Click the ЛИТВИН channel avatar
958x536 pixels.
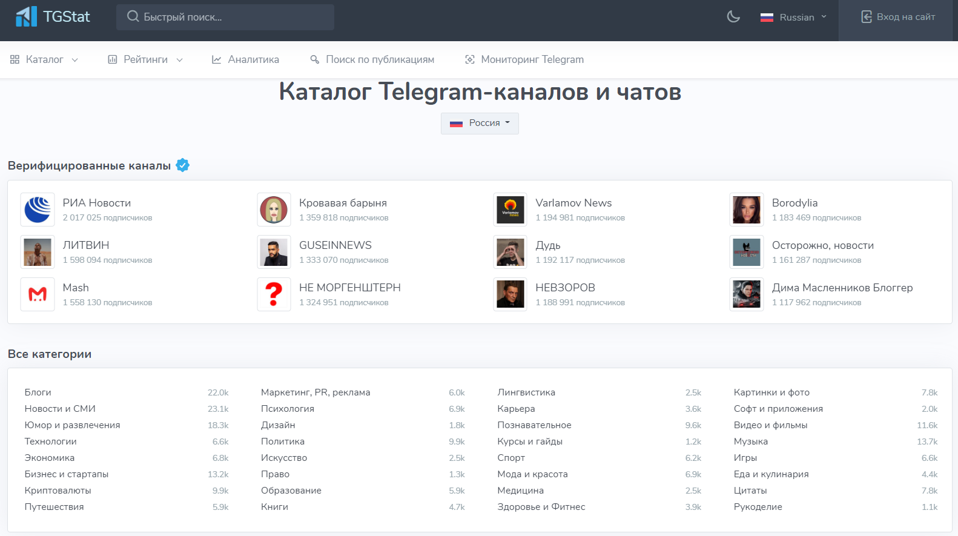pos(38,252)
